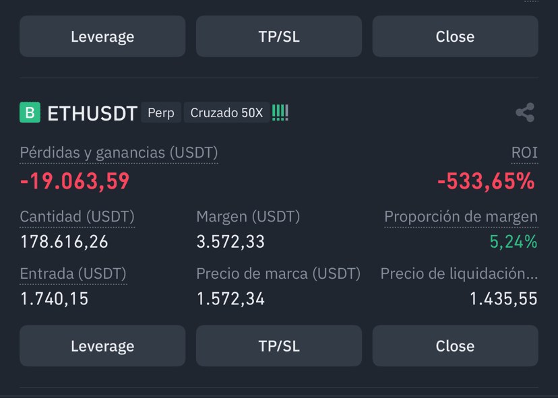Open upper position's TP/SL button
The image size is (558, 398).
(279, 36)
